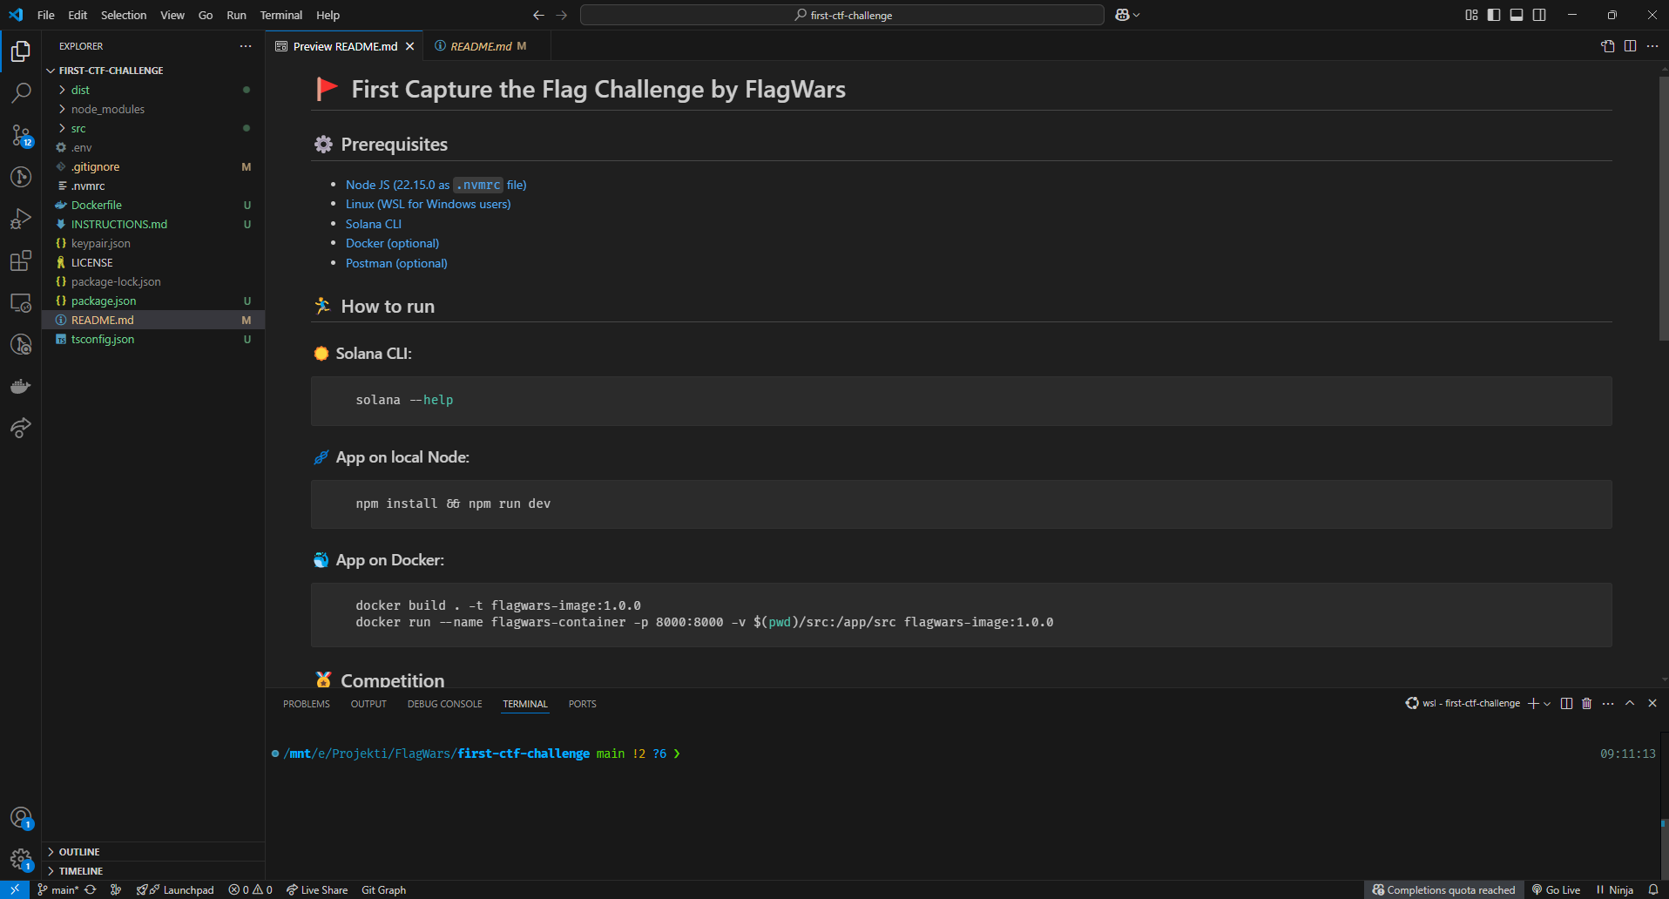This screenshot has width=1669, height=899.
Task: Click the preview pane vertical scrollbar
Action: pyautogui.click(x=1664, y=209)
